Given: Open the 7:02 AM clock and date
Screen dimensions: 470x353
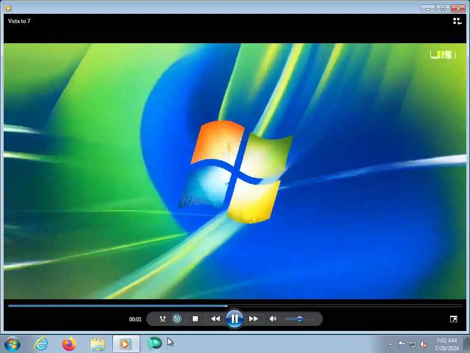Looking at the screenshot, I should tap(447, 344).
